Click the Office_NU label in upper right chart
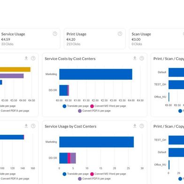Viewport: 184px width, 184px height. tap(160, 97)
